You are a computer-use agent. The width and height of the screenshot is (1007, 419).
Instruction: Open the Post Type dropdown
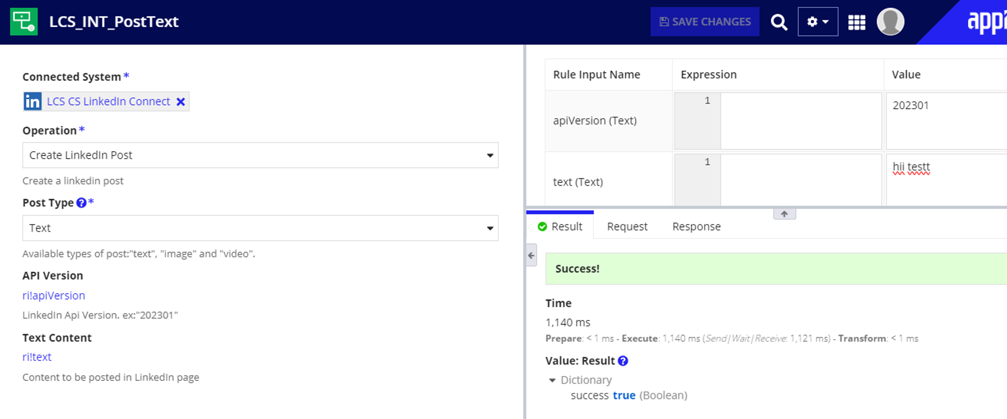(x=260, y=228)
